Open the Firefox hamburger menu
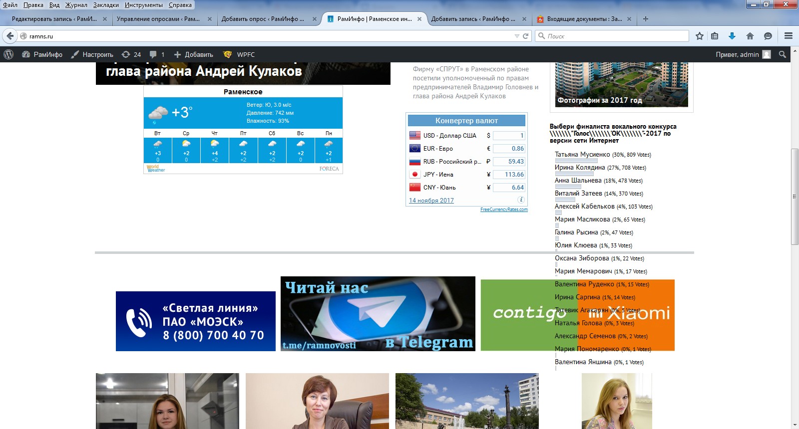Screen dimensions: 799x429 pyautogui.click(x=789, y=36)
